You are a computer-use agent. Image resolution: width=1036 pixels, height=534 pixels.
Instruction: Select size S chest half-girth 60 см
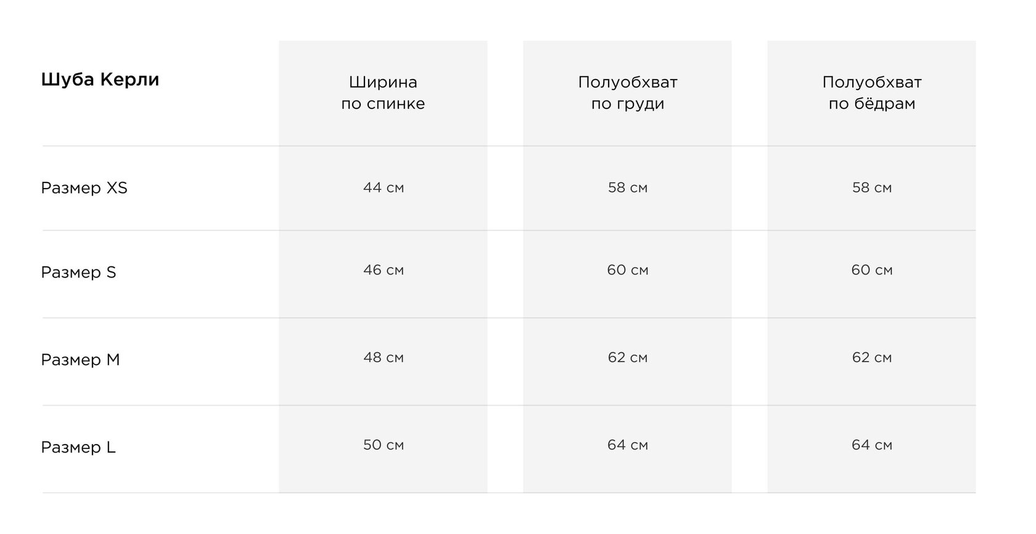[x=627, y=270]
